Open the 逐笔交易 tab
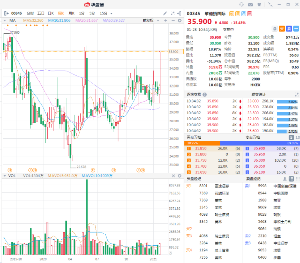This screenshot has width=300, height=263. [194, 95]
